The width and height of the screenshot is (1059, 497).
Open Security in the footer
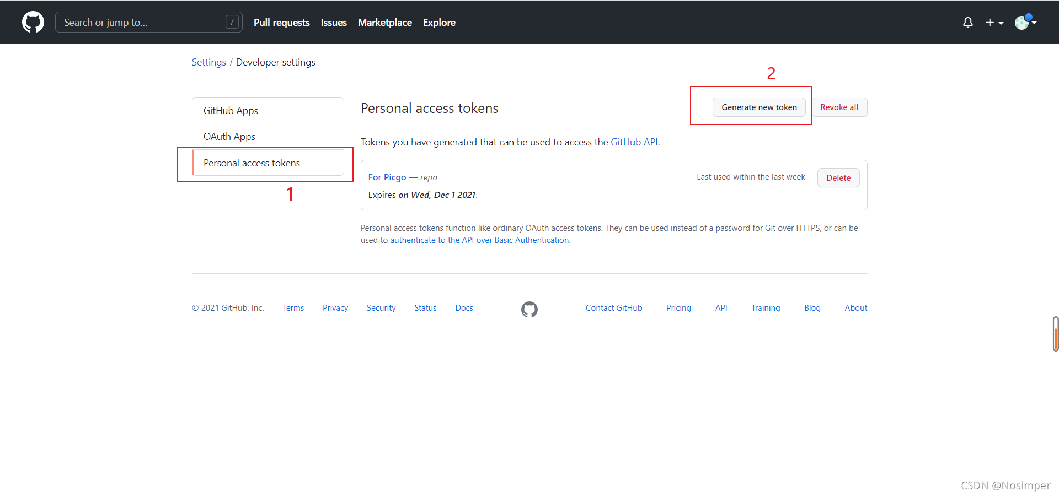(381, 308)
